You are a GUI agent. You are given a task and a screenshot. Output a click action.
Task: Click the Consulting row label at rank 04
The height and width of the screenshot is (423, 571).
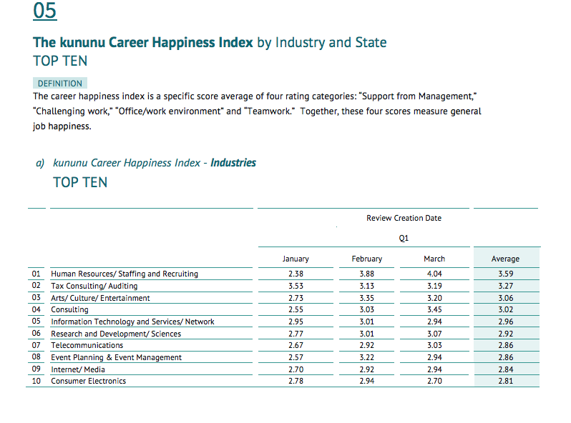coord(69,309)
